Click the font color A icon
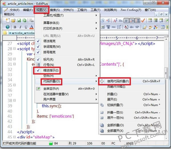The image size is (171, 149). tap(32, 27)
